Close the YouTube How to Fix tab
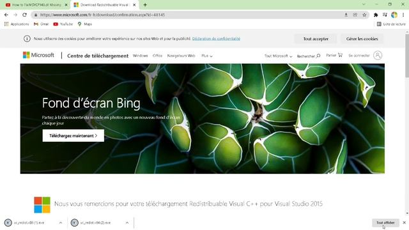The image size is (409, 230). (66, 4)
